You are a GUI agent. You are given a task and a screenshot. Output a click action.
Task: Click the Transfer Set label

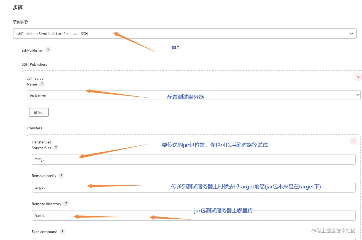41,142
